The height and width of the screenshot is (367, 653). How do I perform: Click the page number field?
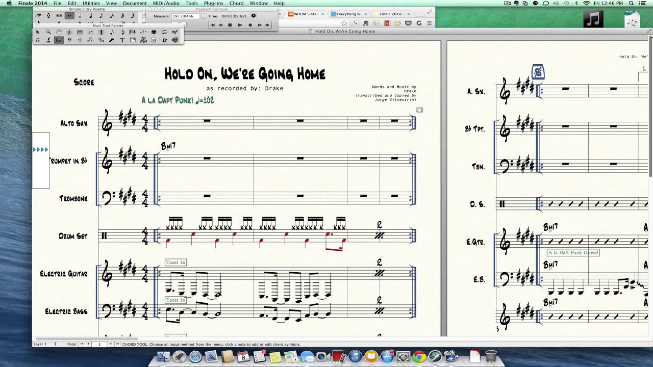(x=99, y=344)
